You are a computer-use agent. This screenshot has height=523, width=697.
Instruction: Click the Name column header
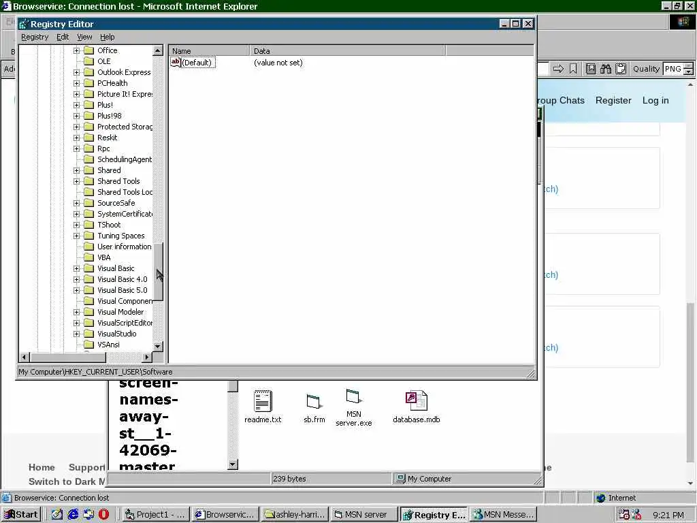click(x=209, y=50)
